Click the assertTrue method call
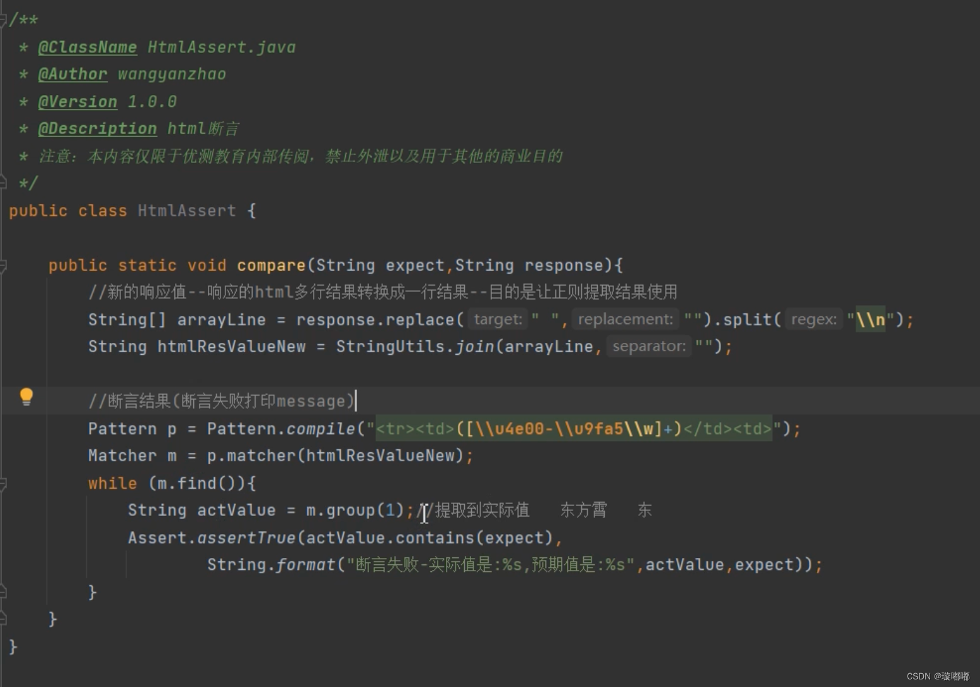Image resolution: width=980 pixels, height=687 pixels. point(246,538)
